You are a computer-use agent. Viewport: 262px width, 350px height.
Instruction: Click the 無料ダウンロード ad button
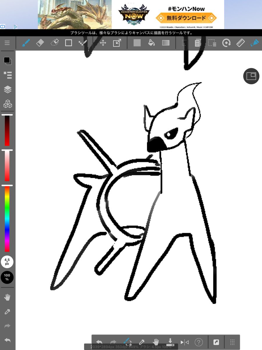pos(186,18)
